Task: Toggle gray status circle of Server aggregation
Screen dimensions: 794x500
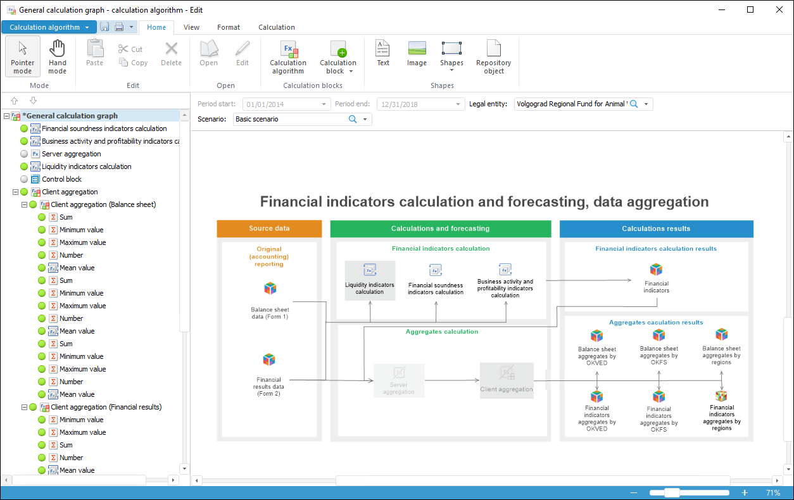Action: click(24, 154)
